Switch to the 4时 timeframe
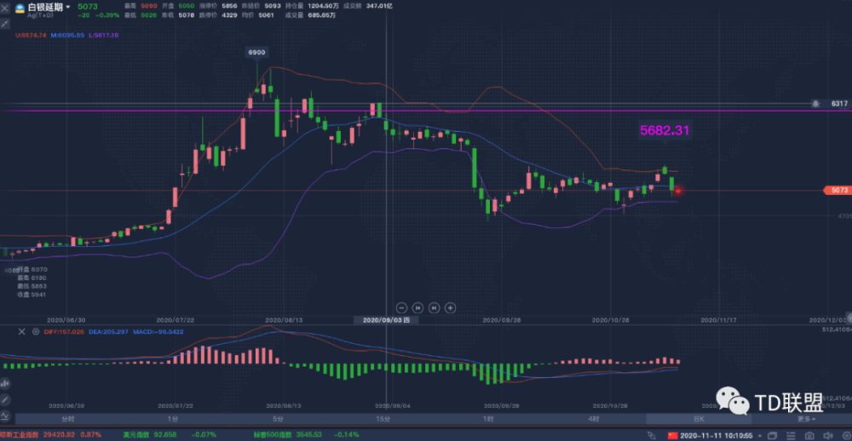 coord(593,419)
